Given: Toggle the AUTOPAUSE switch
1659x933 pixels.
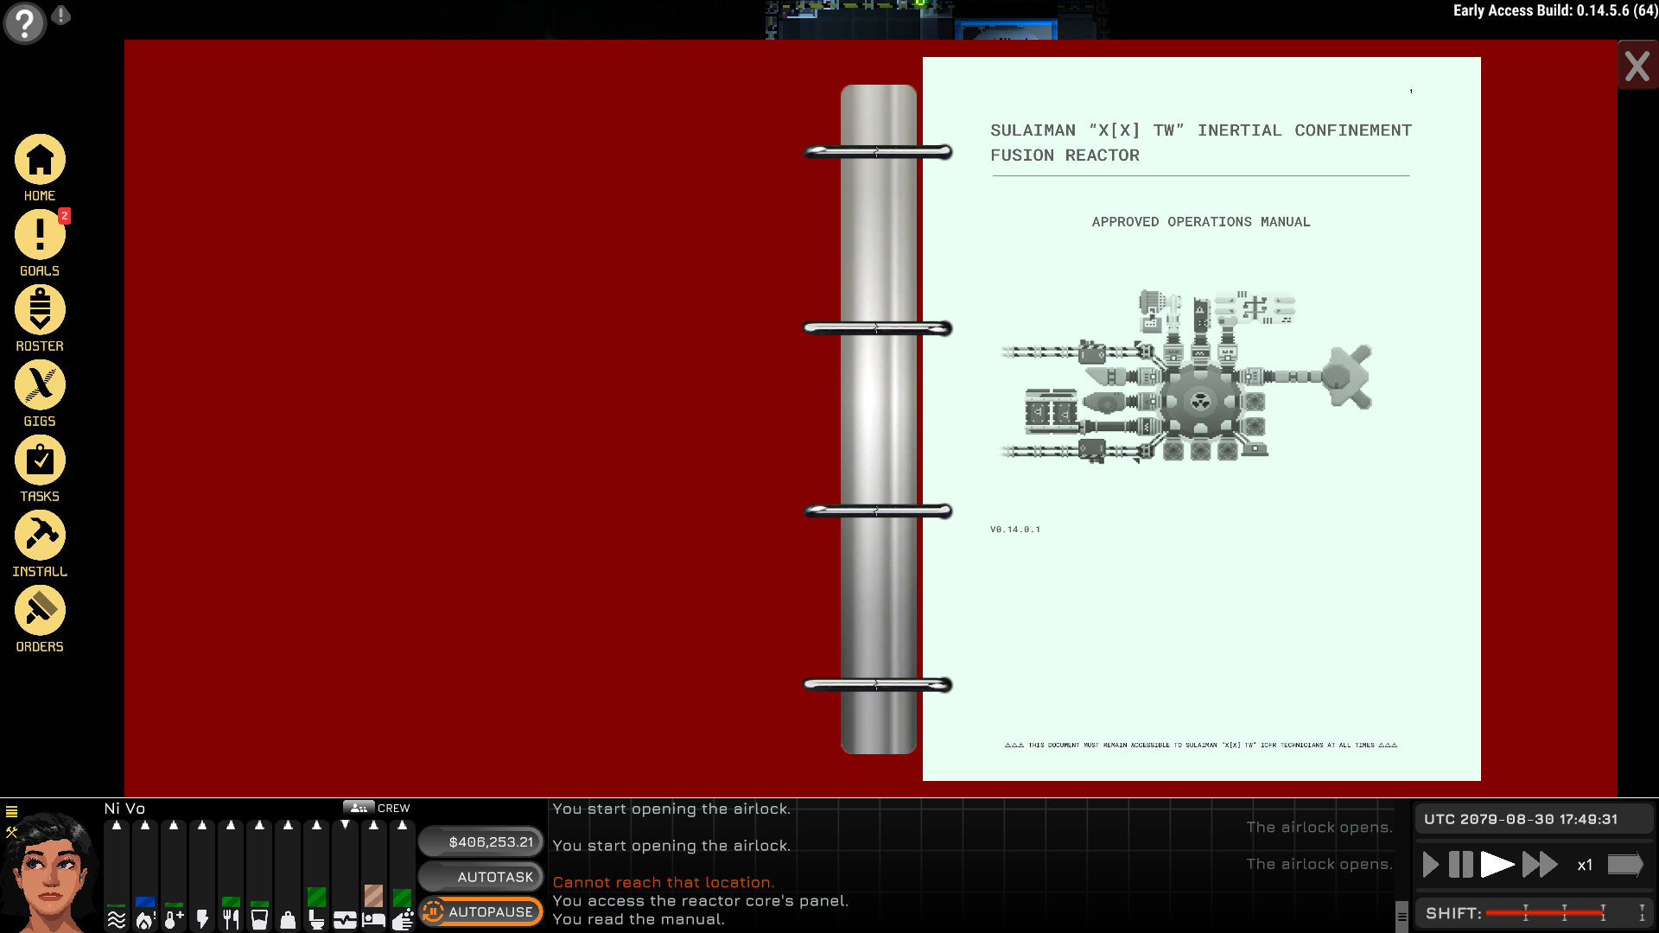Looking at the screenshot, I should tap(481, 911).
